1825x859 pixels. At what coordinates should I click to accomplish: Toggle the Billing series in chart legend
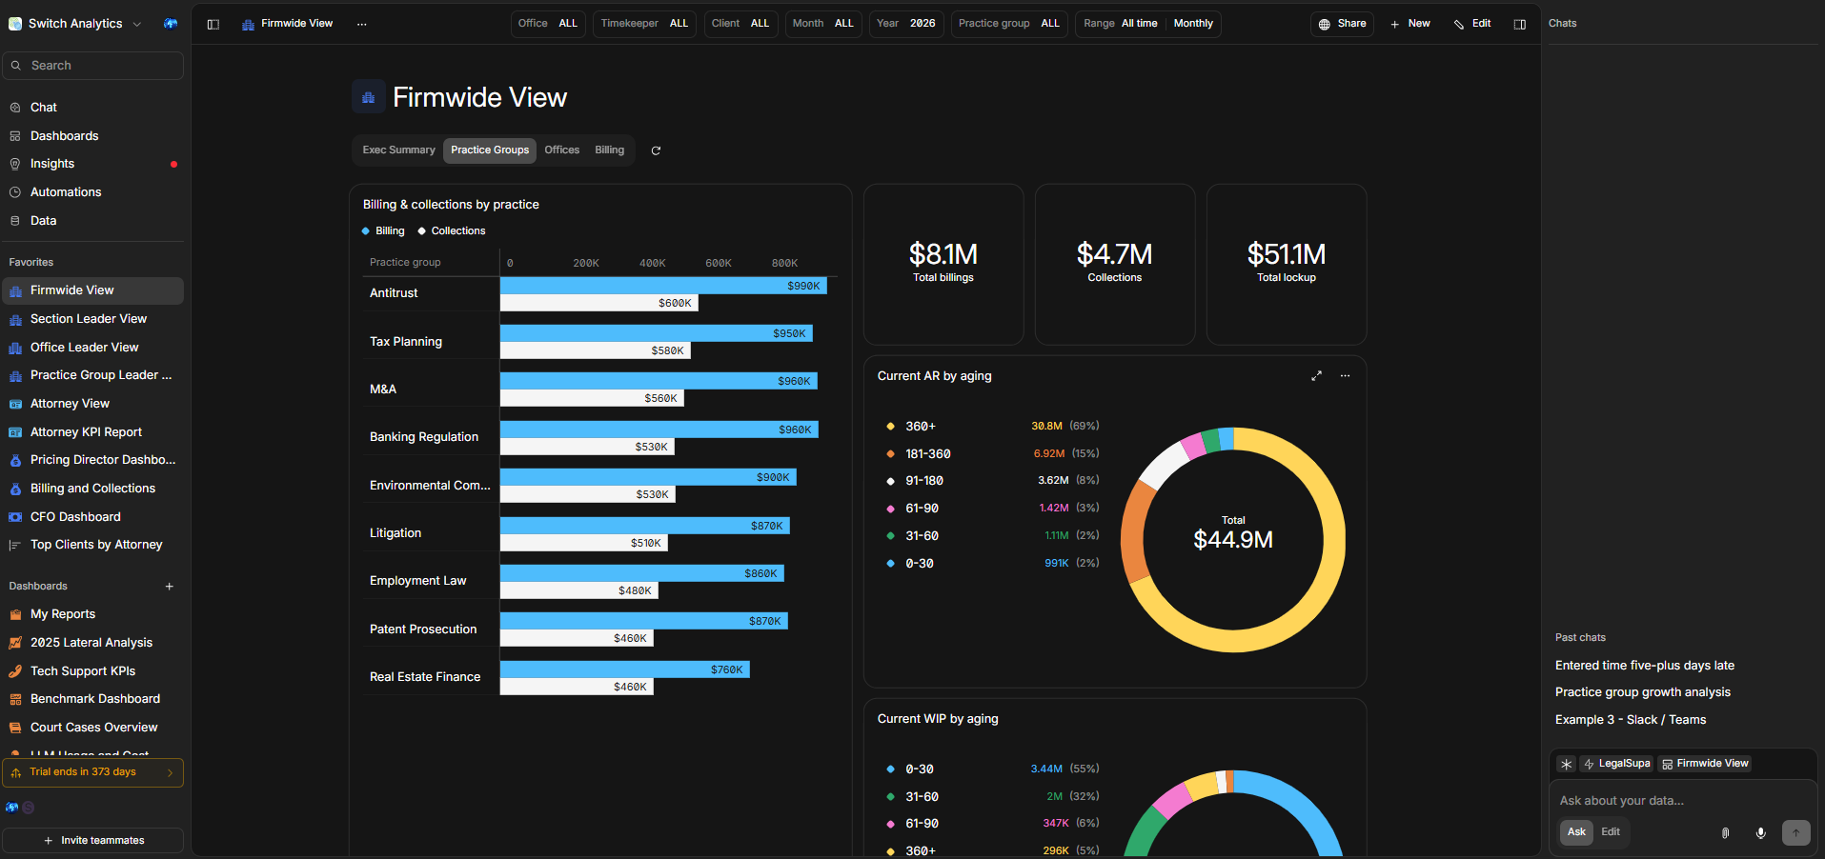click(383, 231)
